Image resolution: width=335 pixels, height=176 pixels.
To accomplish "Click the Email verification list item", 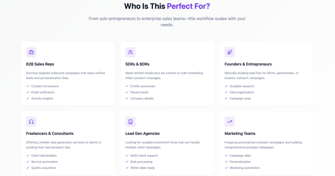I will pos(43,92).
